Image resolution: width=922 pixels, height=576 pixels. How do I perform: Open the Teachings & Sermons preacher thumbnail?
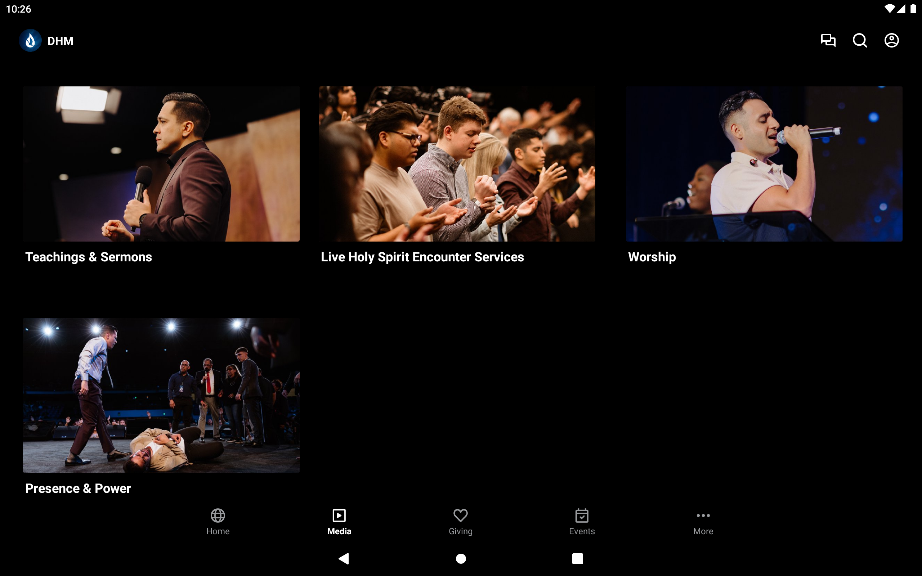click(x=161, y=164)
